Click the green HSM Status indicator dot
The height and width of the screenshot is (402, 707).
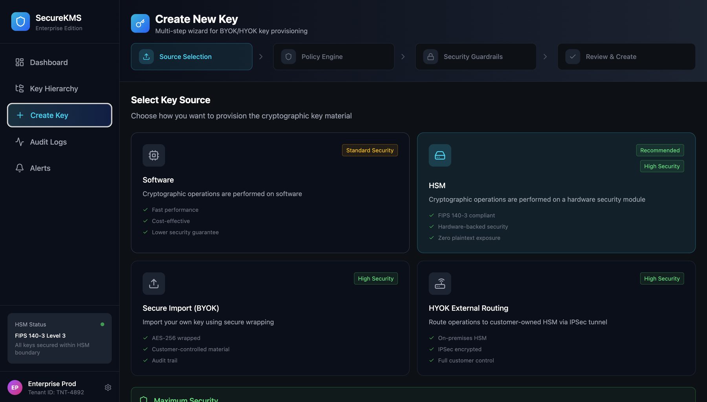coord(103,325)
